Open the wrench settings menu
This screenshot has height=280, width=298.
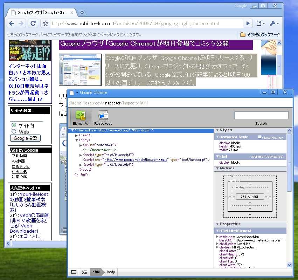[x=275, y=23]
